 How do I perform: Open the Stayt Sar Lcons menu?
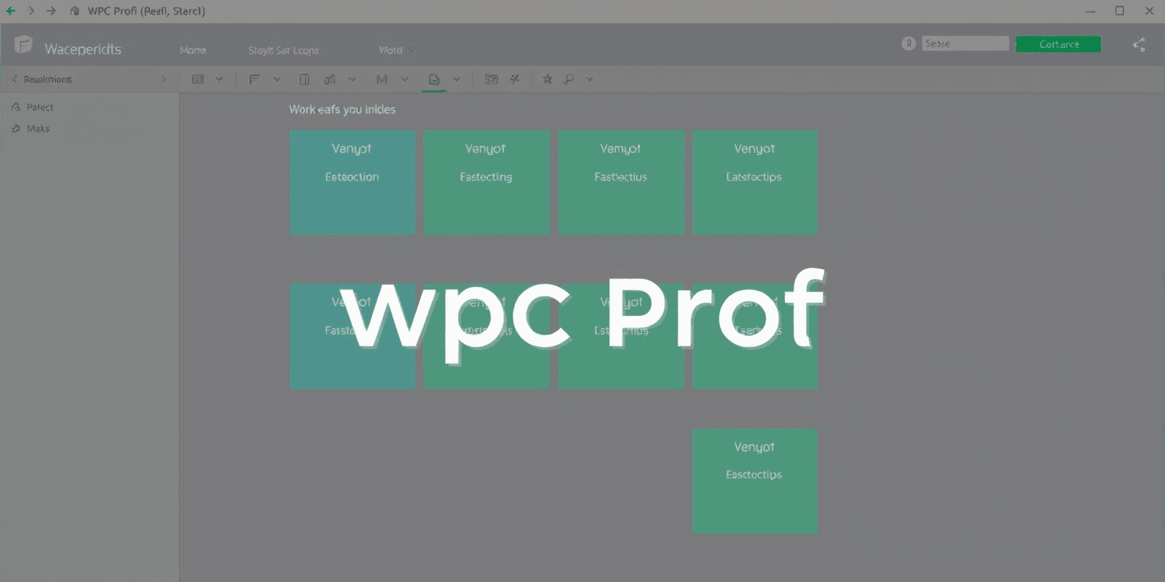coord(283,50)
